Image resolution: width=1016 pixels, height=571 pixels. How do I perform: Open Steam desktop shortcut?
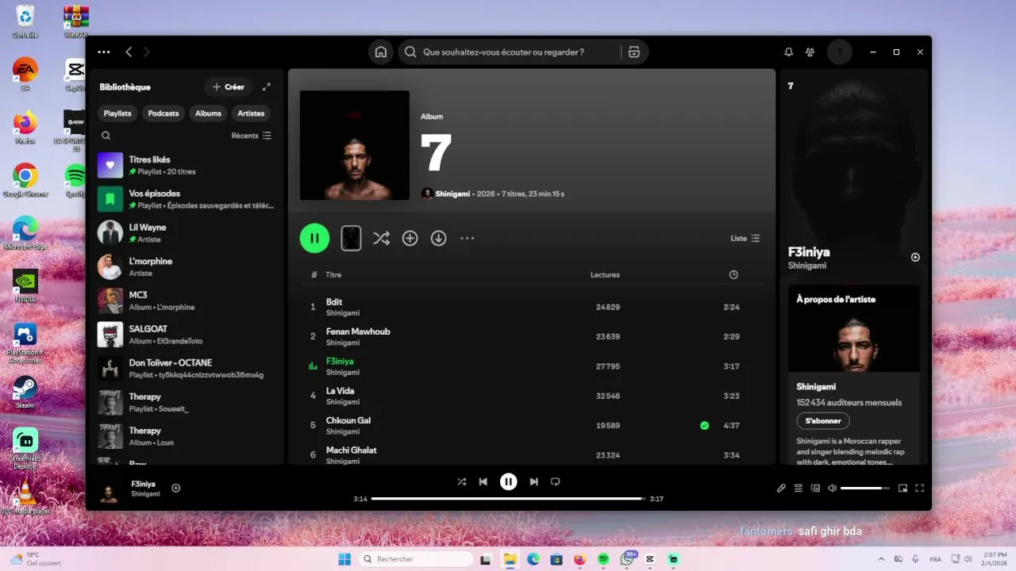[25, 393]
